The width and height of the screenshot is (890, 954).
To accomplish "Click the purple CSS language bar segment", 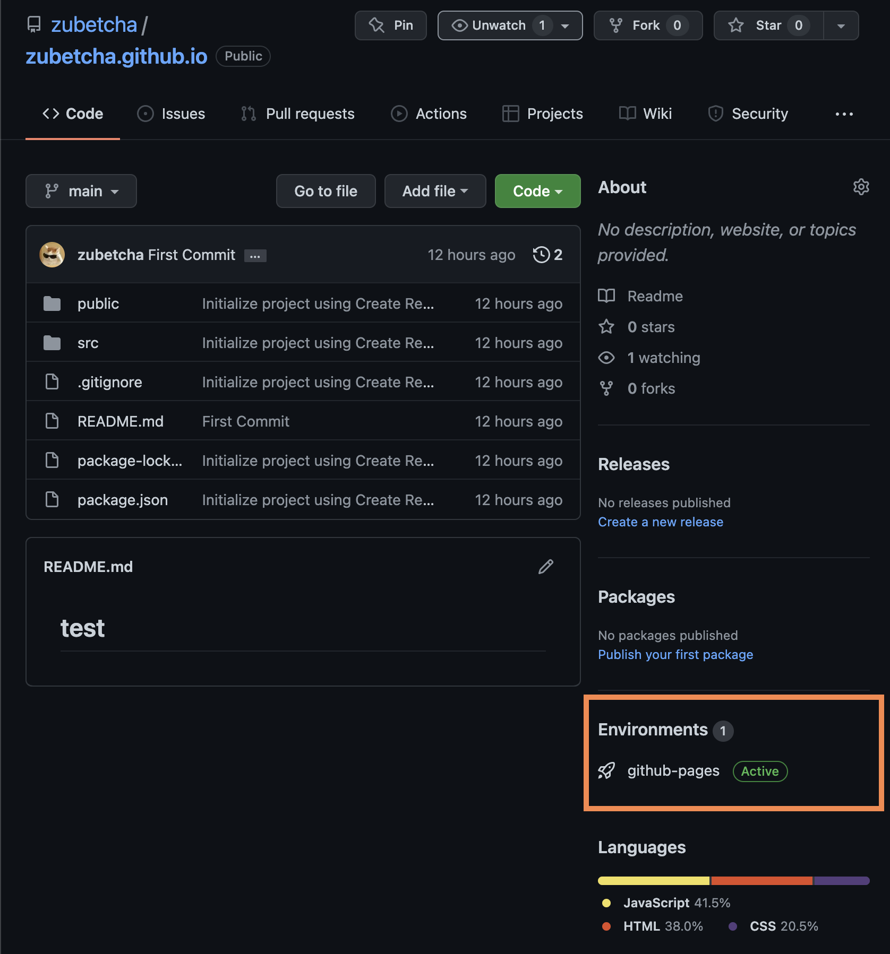I will click(842, 881).
